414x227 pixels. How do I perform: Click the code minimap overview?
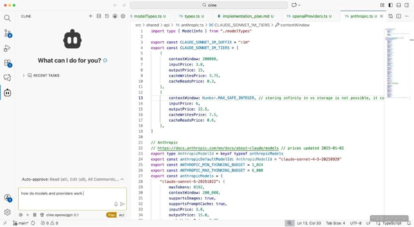point(397,63)
